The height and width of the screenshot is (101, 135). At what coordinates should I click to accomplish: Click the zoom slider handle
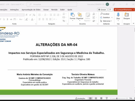(117, 98)
